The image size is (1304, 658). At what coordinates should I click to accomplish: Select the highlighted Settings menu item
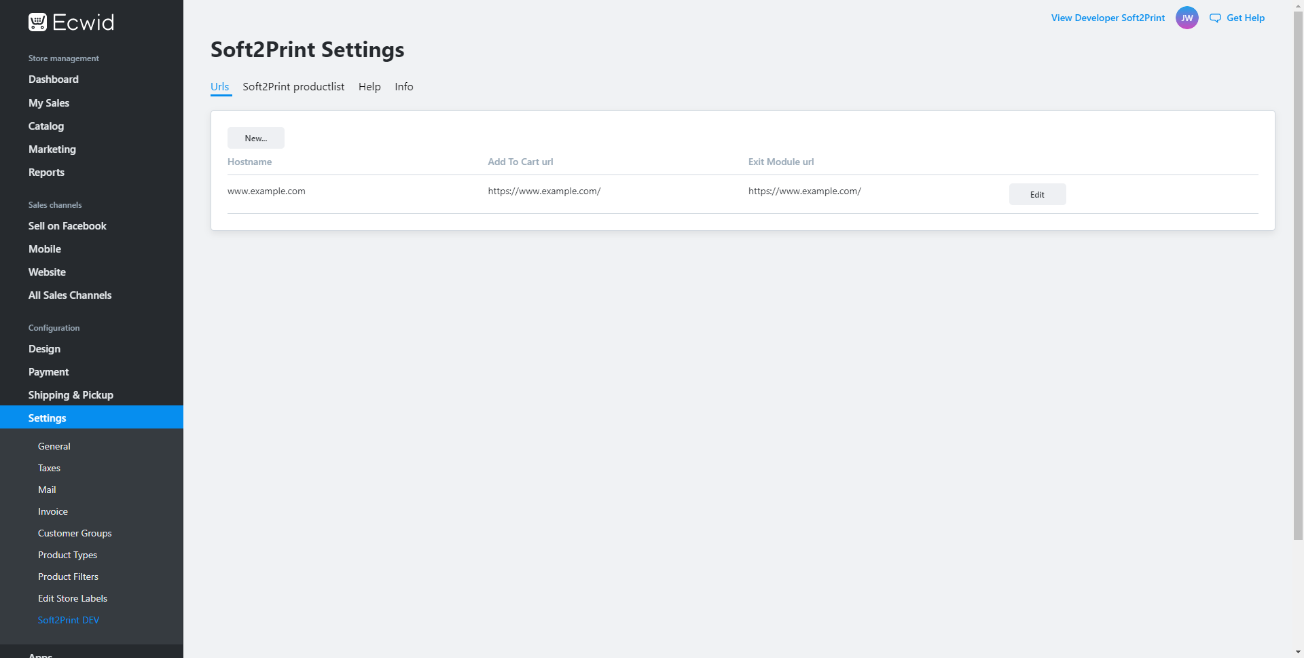pyautogui.click(x=92, y=417)
